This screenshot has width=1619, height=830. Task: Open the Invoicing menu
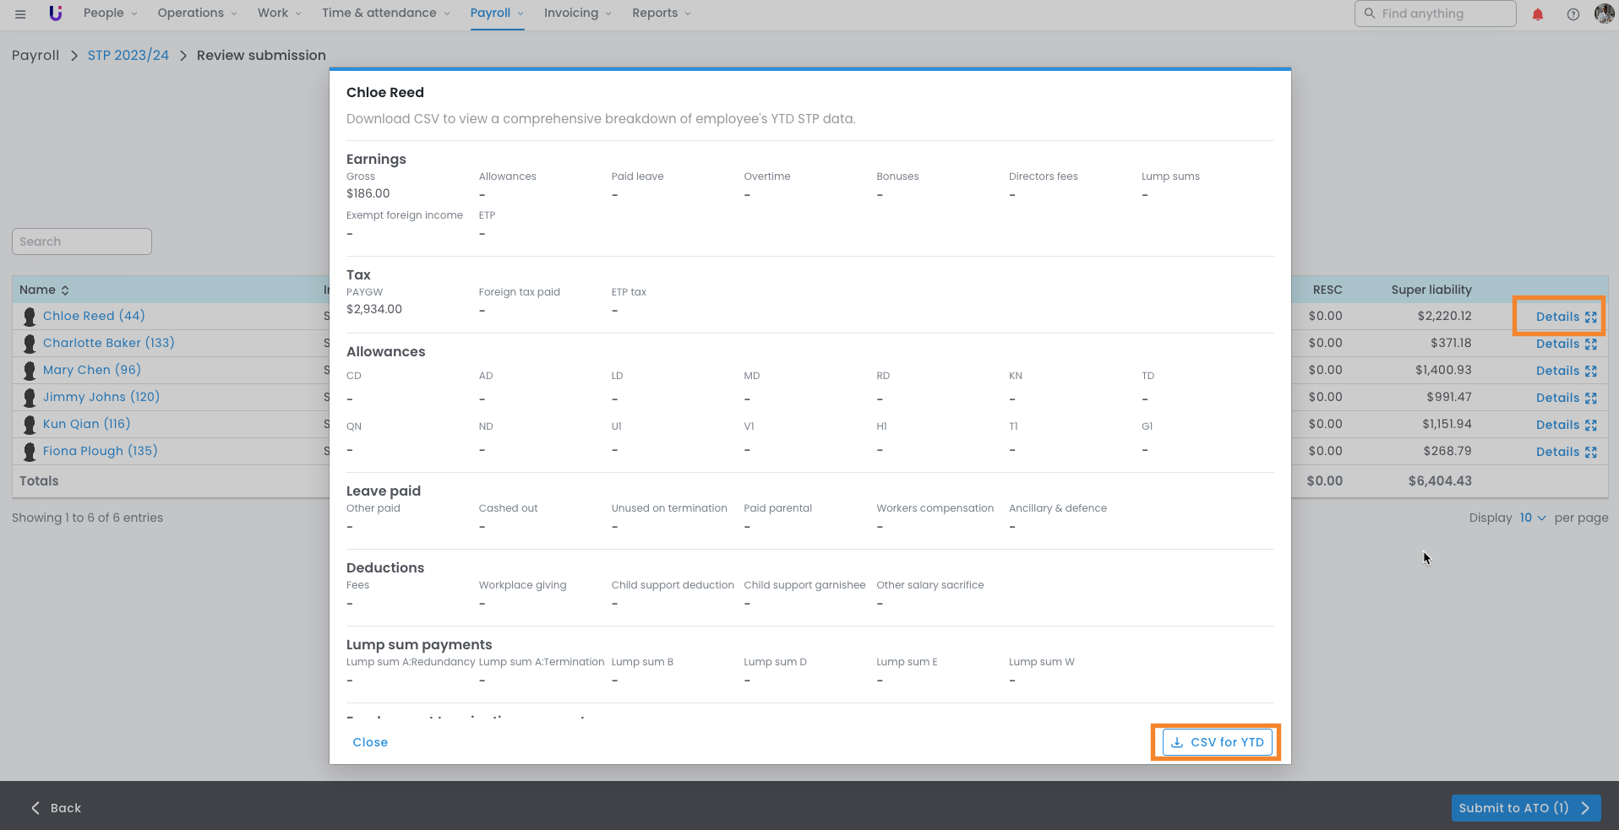(577, 14)
